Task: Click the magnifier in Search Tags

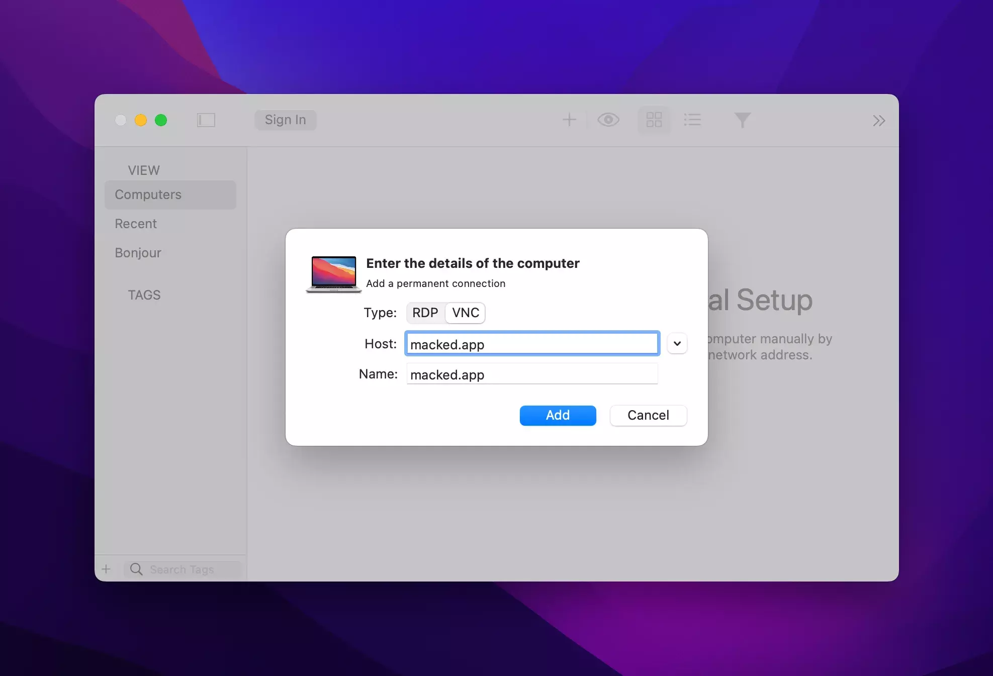Action: [136, 569]
